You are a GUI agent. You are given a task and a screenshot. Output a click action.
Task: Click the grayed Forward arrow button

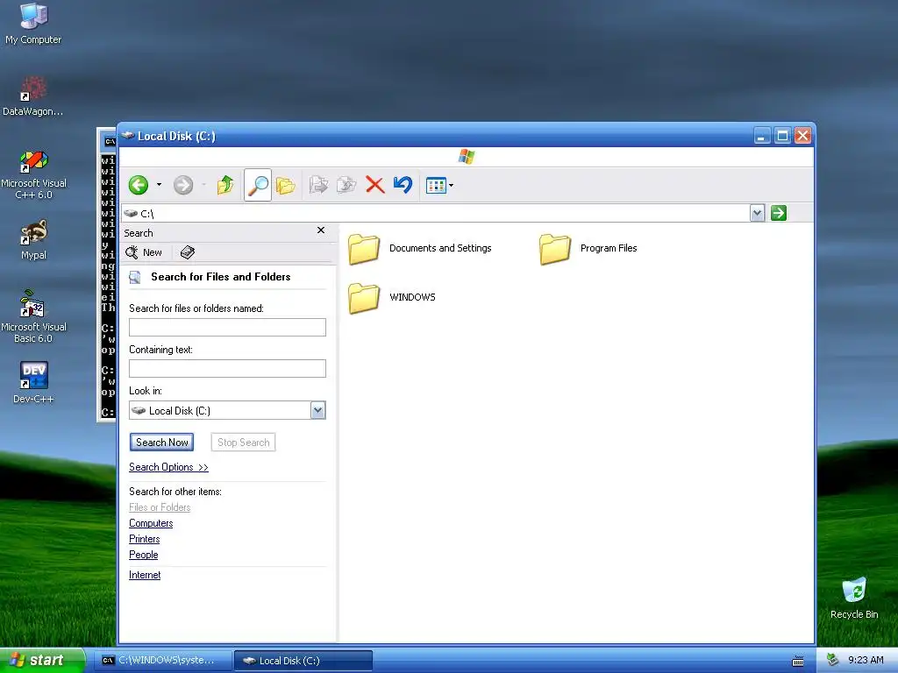(x=183, y=185)
